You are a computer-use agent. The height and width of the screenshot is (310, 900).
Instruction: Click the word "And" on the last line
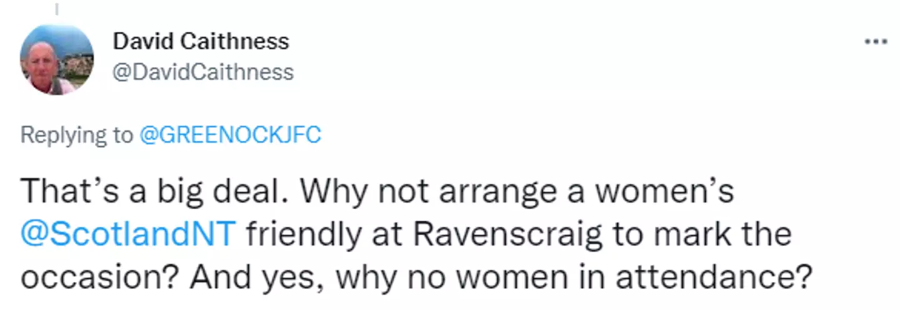[216, 273]
